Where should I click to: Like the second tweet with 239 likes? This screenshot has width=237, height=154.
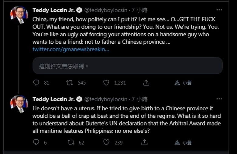click(x=106, y=142)
